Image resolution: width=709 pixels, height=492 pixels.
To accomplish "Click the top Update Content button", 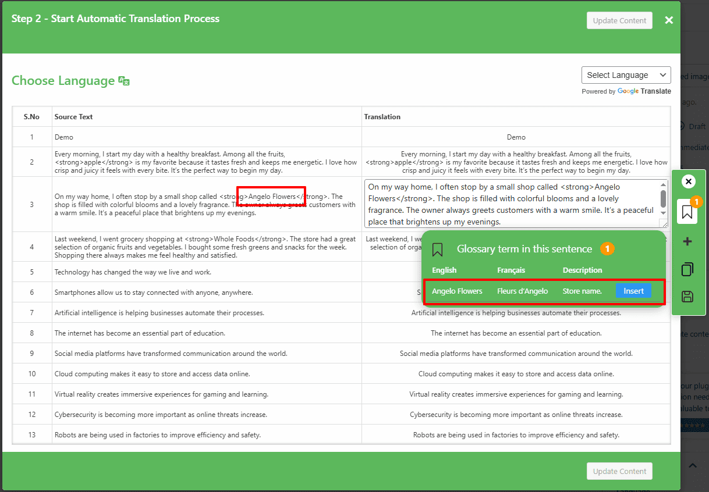I will tap(619, 20).
